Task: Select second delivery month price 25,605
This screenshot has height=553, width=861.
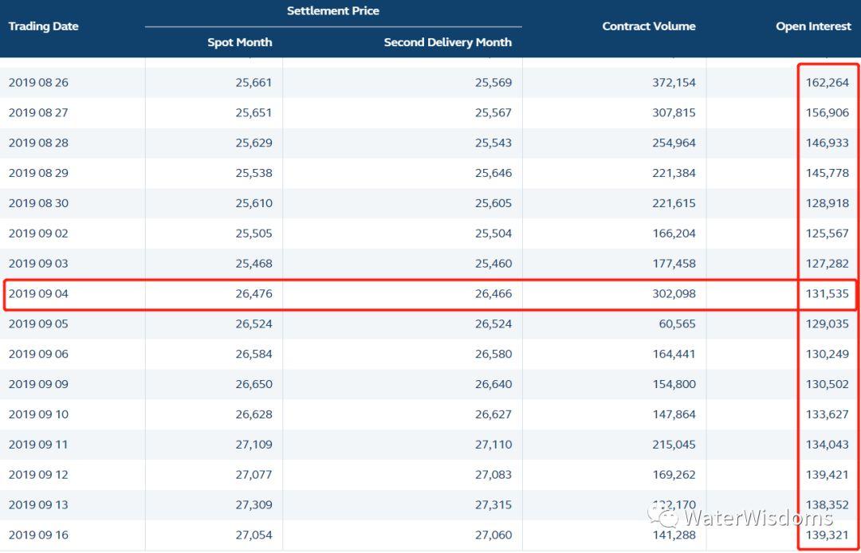Action: point(493,203)
